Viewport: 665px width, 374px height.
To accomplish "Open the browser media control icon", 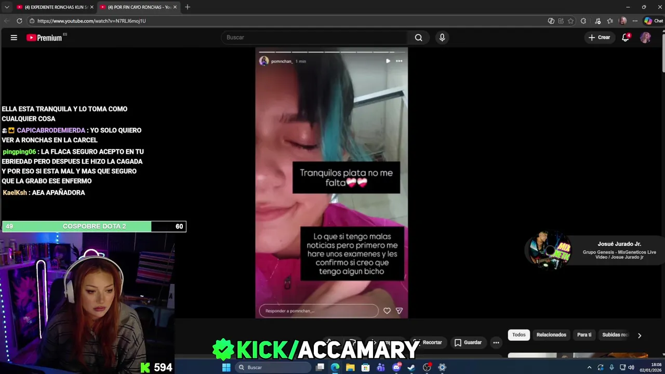I will tap(596, 21).
